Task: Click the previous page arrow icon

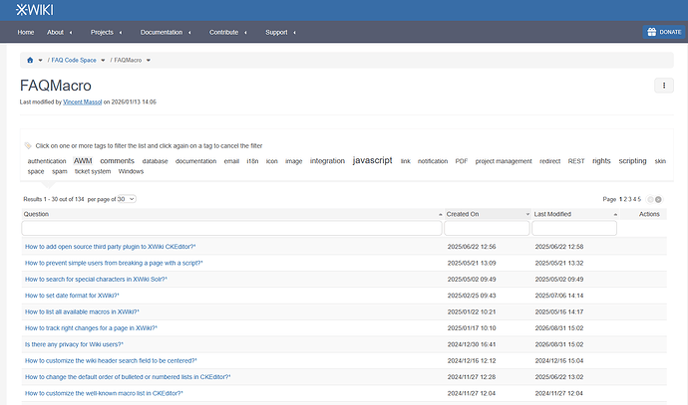Action: tap(651, 200)
